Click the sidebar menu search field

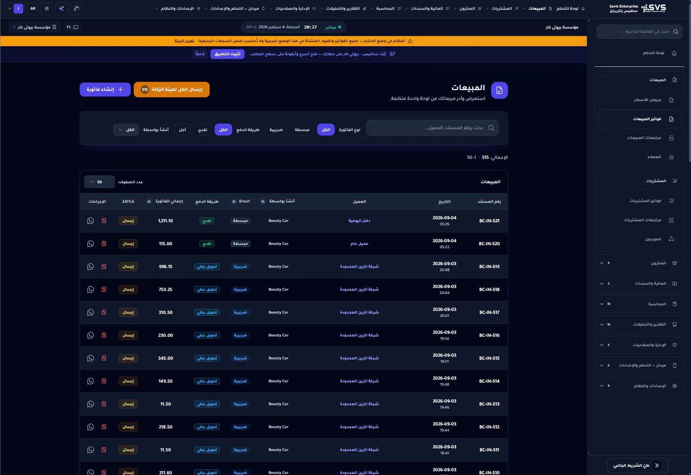[640, 32]
